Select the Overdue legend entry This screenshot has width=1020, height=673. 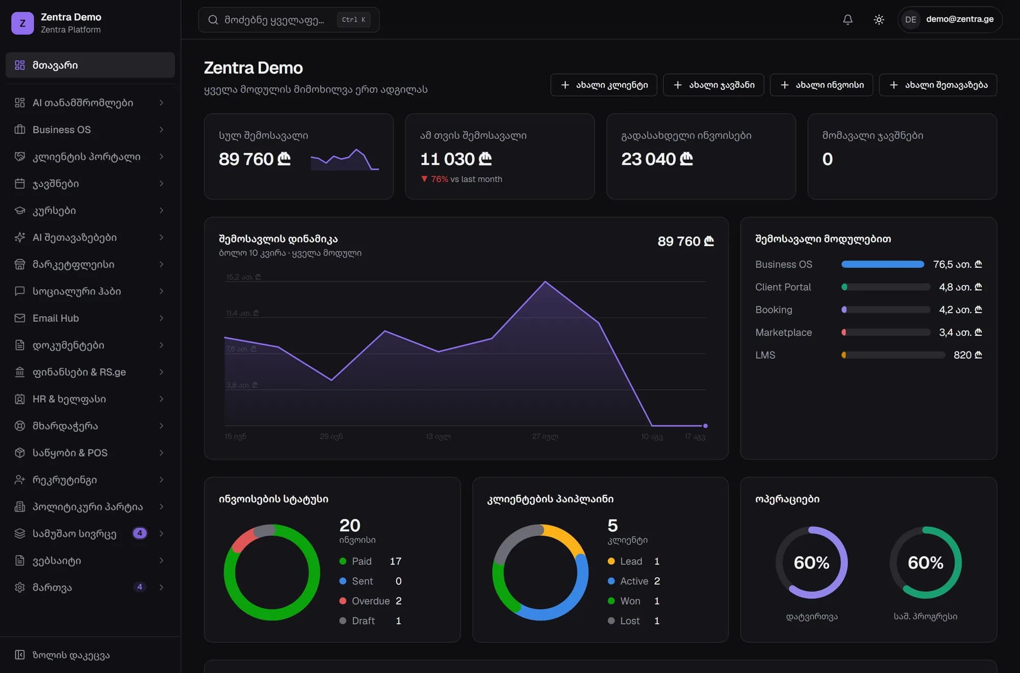[x=371, y=601]
